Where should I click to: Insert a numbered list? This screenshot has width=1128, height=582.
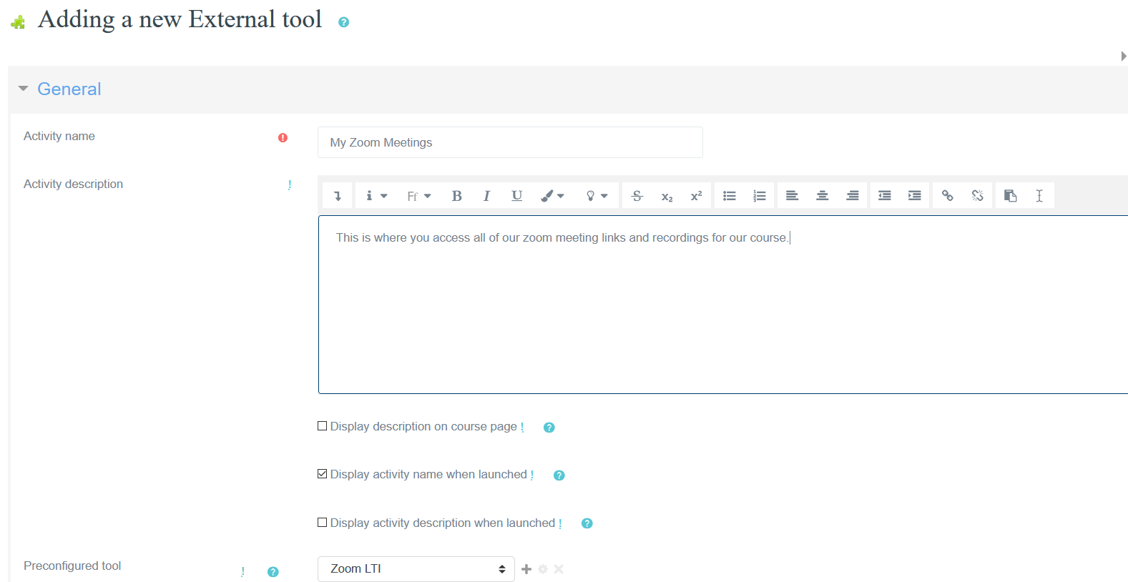759,196
